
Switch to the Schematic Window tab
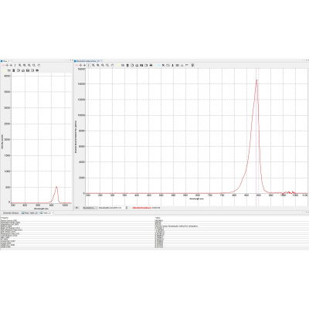10,213
